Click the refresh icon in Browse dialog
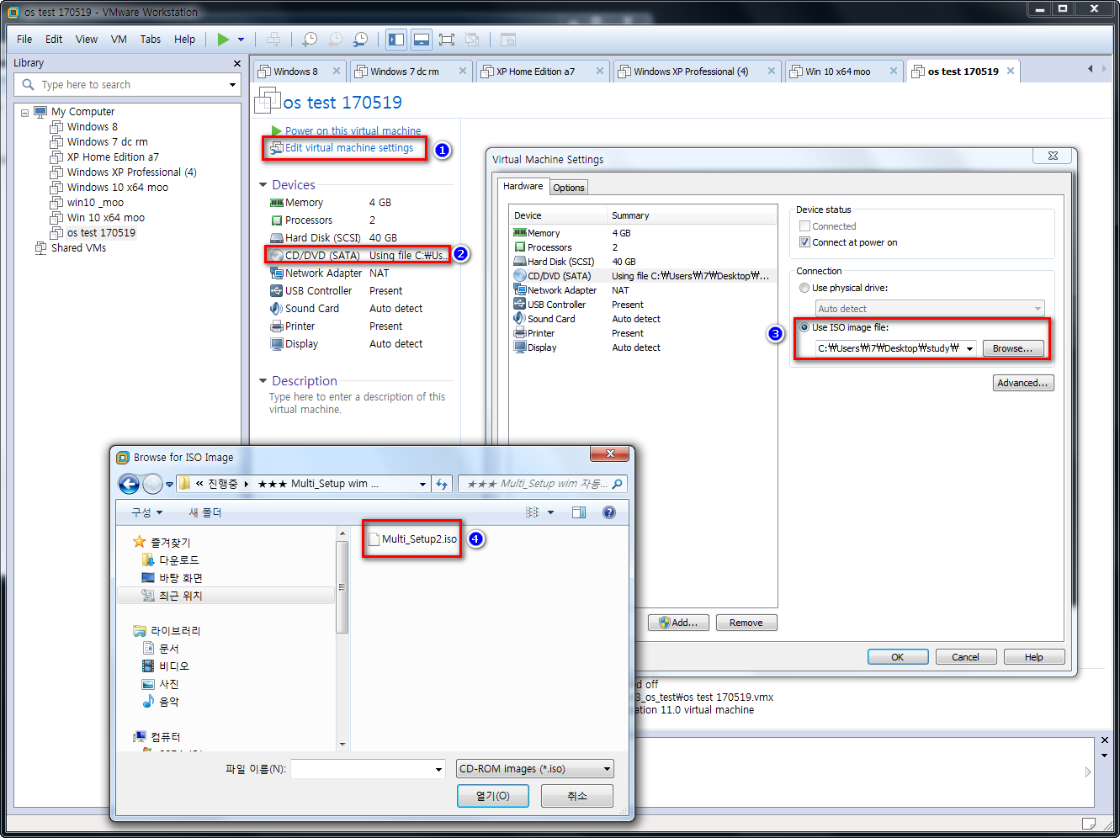The height and width of the screenshot is (838, 1120). (443, 484)
